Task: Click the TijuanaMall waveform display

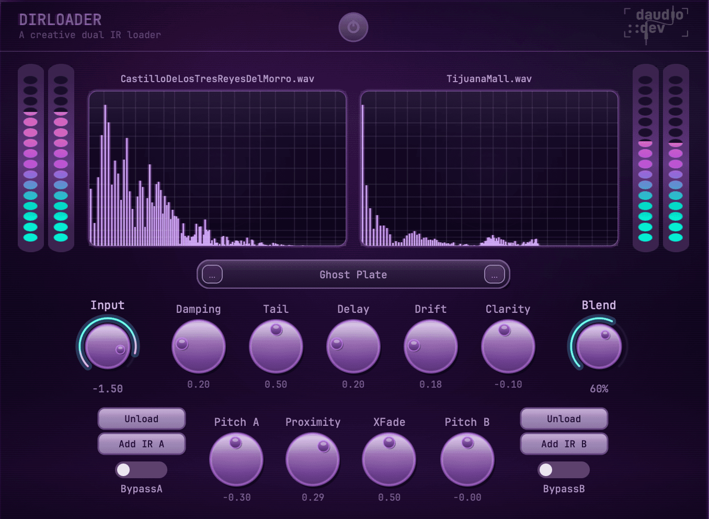Action: click(x=489, y=168)
